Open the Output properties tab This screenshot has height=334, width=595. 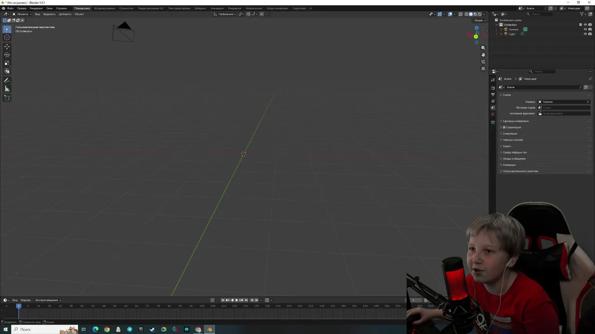point(493,95)
